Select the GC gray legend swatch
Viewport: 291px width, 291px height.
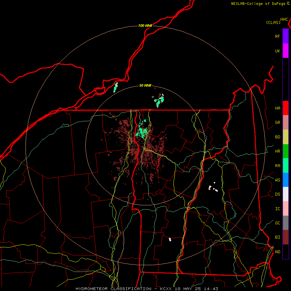click(286, 223)
